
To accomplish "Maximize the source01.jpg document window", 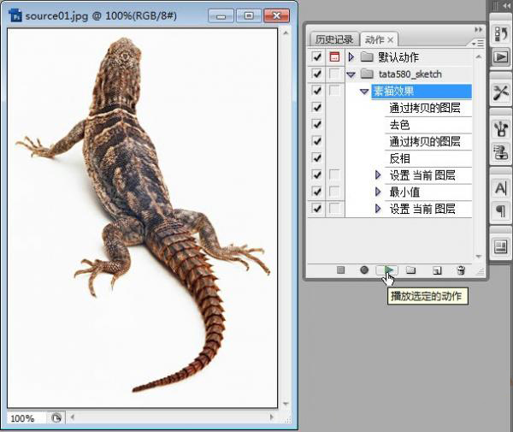I will [249, 15].
